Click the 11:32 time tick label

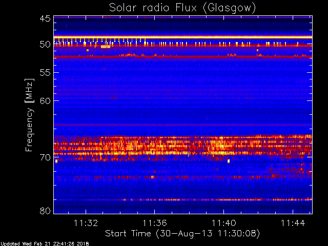click(86, 223)
